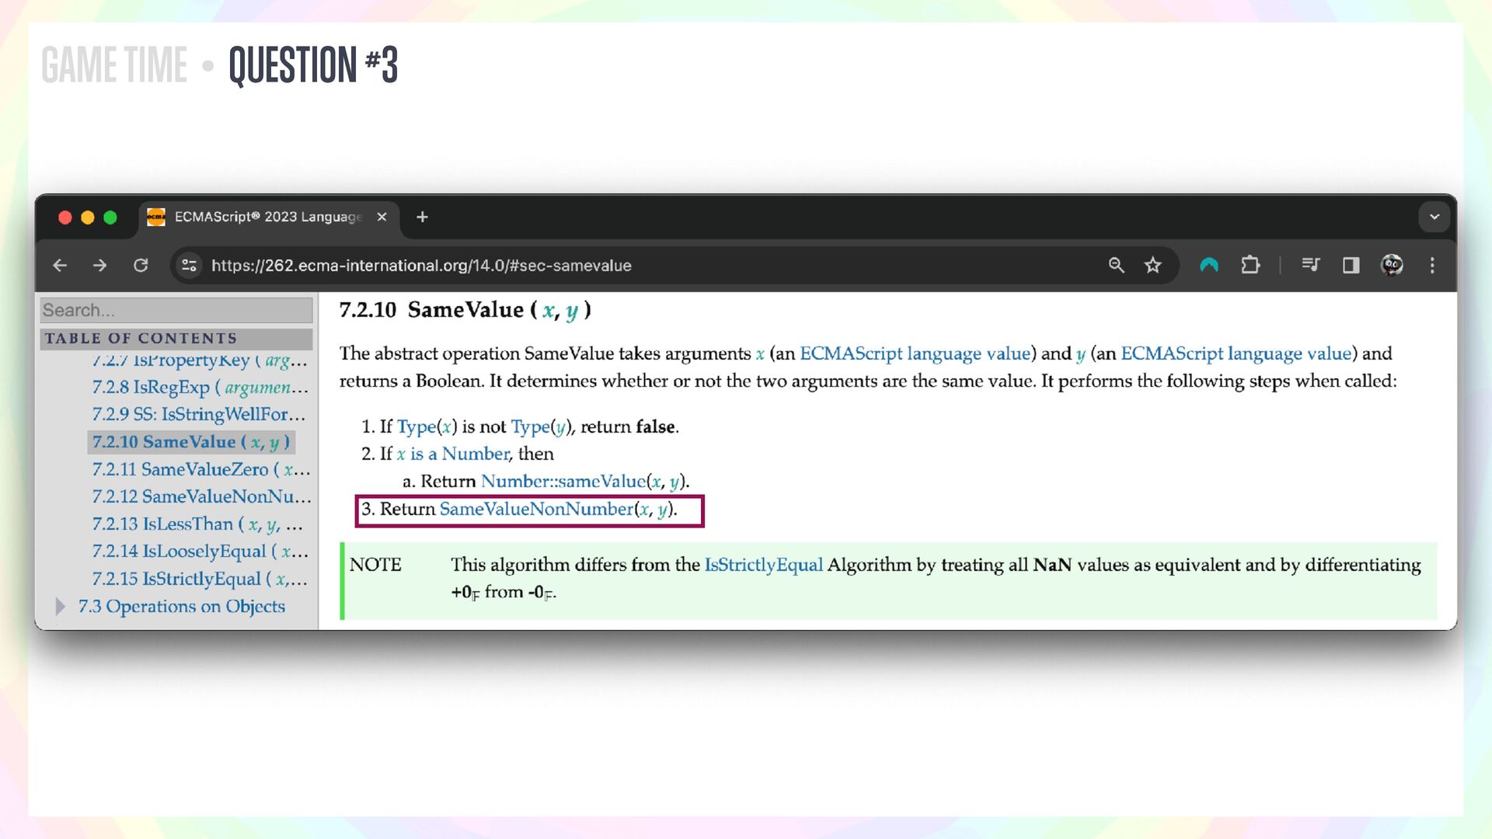Click the forward navigation arrow
1492x839 pixels.
pyautogui.click(x=99, y=266)
